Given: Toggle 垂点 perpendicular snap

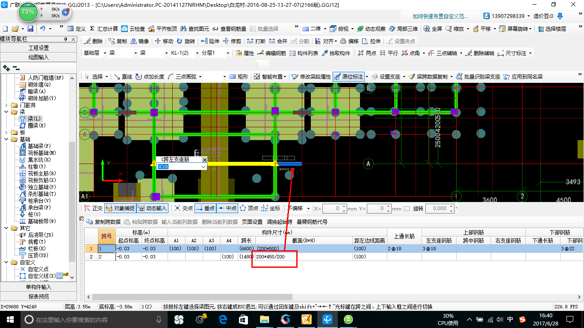Looking at the screenshot, I should pos(205,208).
